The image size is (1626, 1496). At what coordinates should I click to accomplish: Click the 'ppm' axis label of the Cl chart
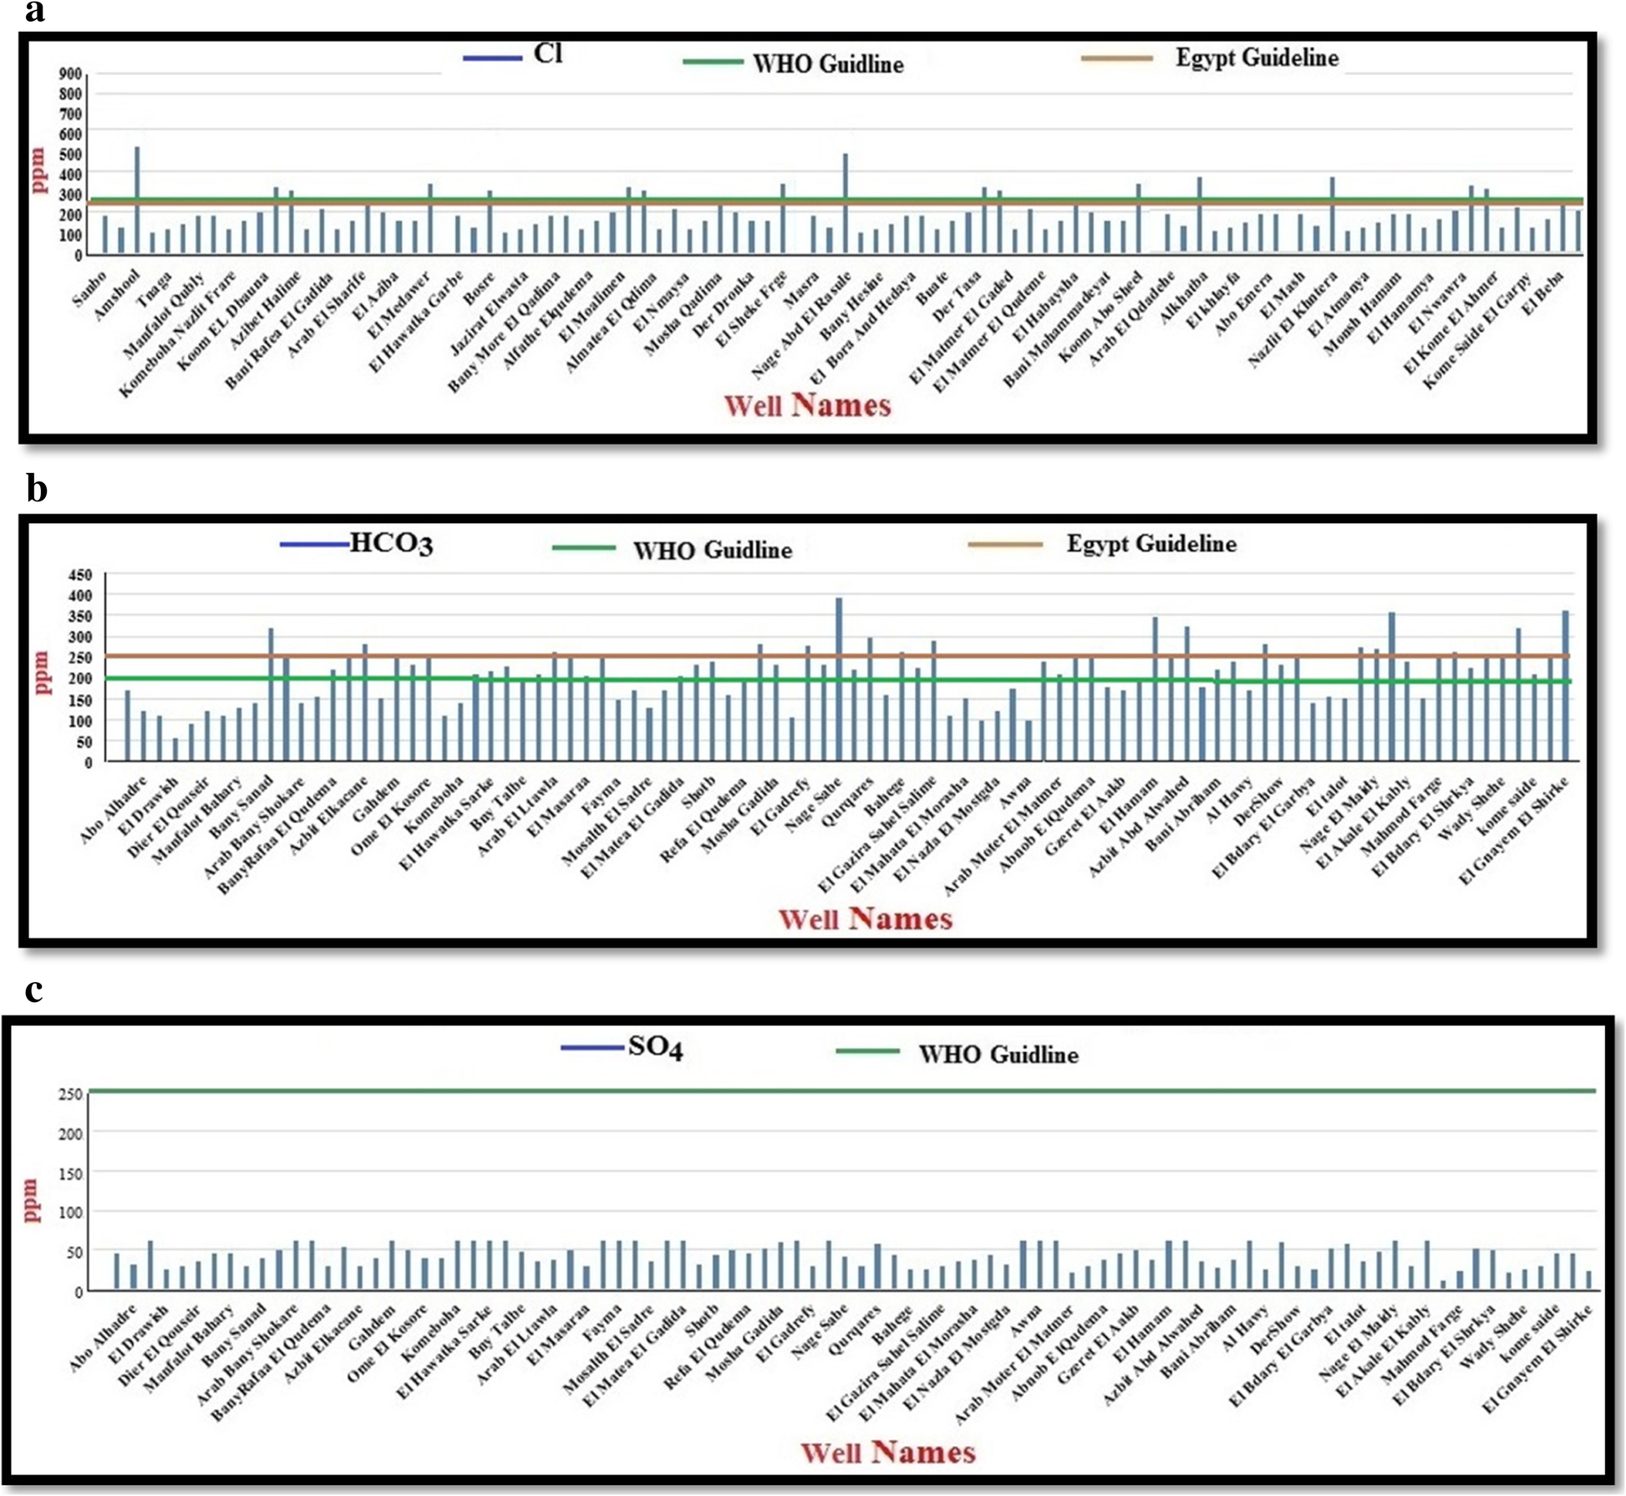(x=38, y=170)
